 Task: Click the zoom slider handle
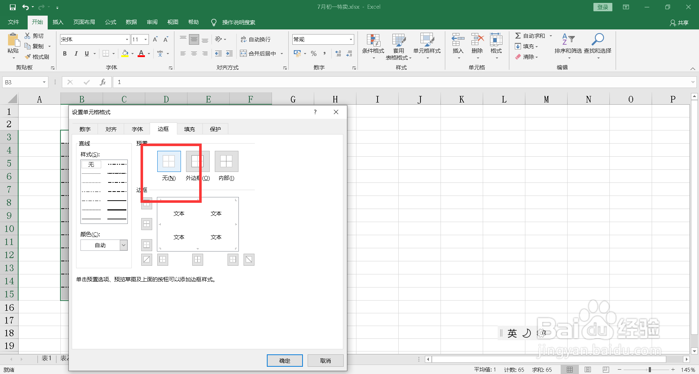(x=649, y=370)
